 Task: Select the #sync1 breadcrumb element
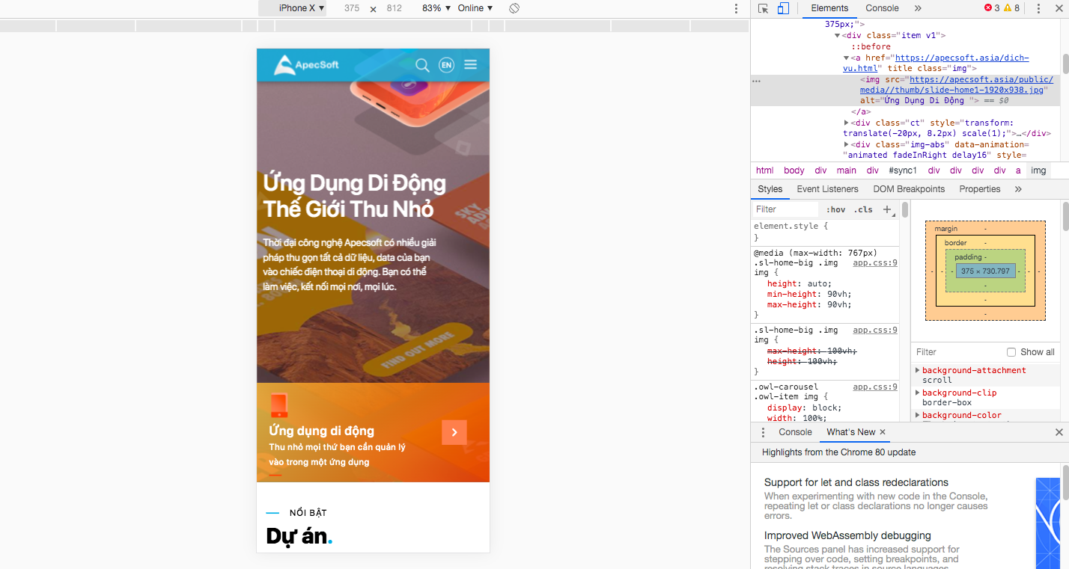(x=903, y=170)
